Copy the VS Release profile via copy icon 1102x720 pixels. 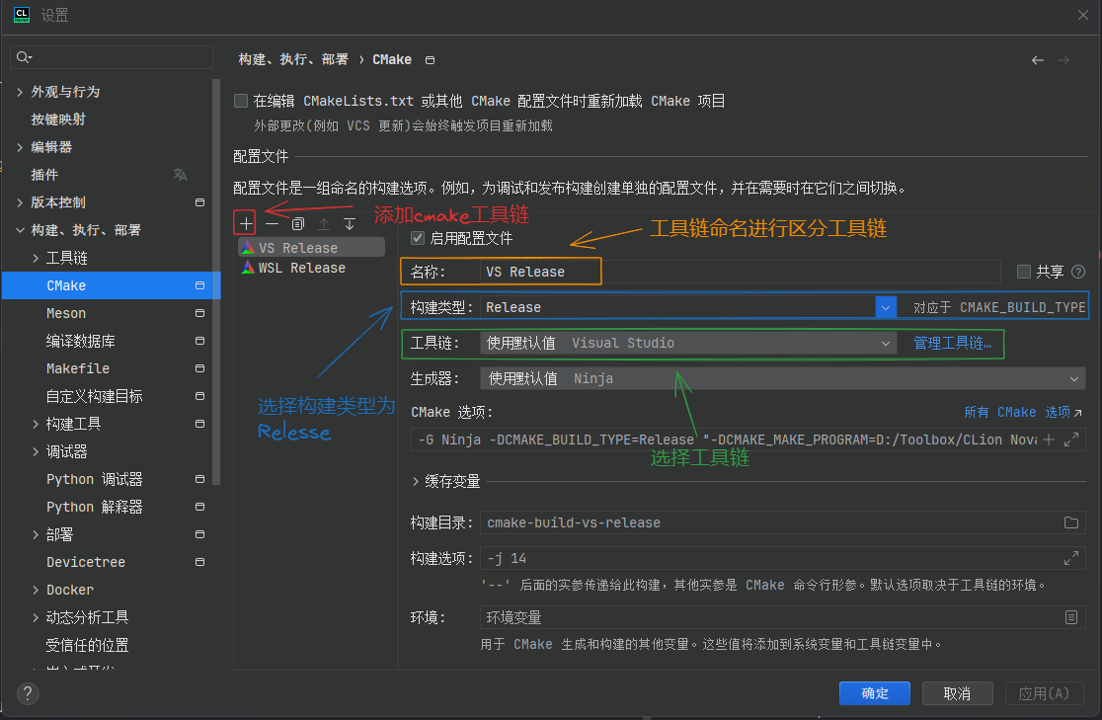[x=297, y=223]
